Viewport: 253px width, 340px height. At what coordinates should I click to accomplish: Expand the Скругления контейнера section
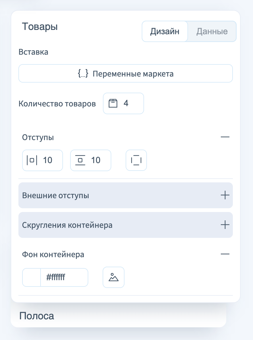(225, 225)
